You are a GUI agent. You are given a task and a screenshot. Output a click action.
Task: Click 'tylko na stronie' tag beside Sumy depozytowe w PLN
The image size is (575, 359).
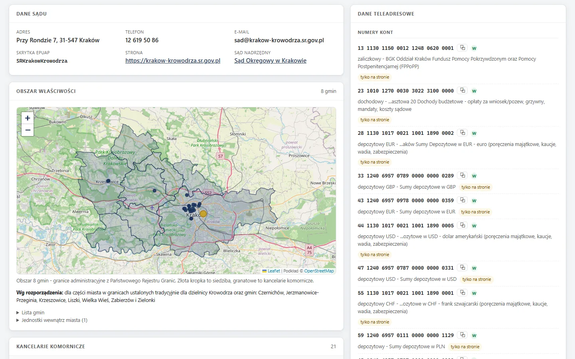tap(465, 347)
